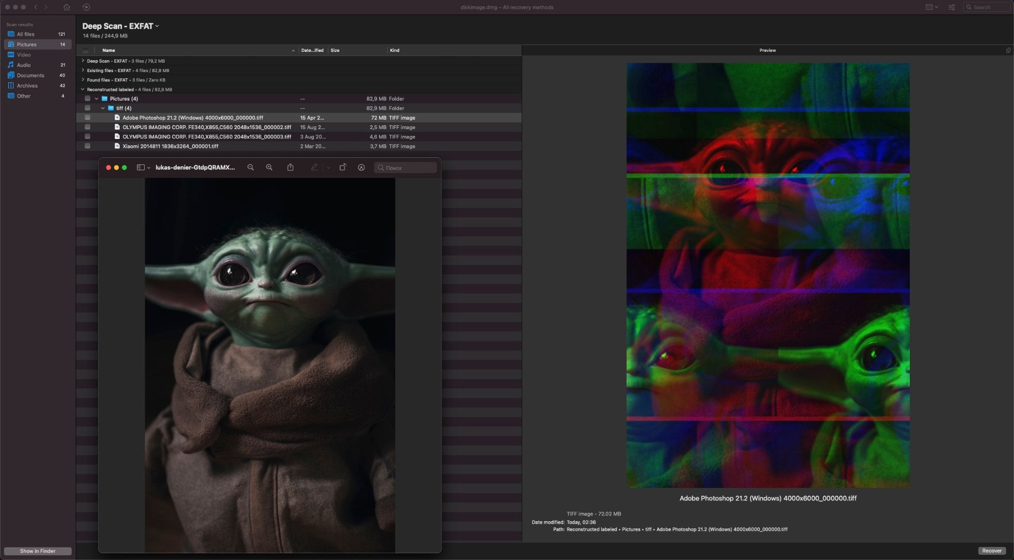Pop out the Preview panel icon
The height and width of the screenshot is (560, 1014).
(1008, 50)
